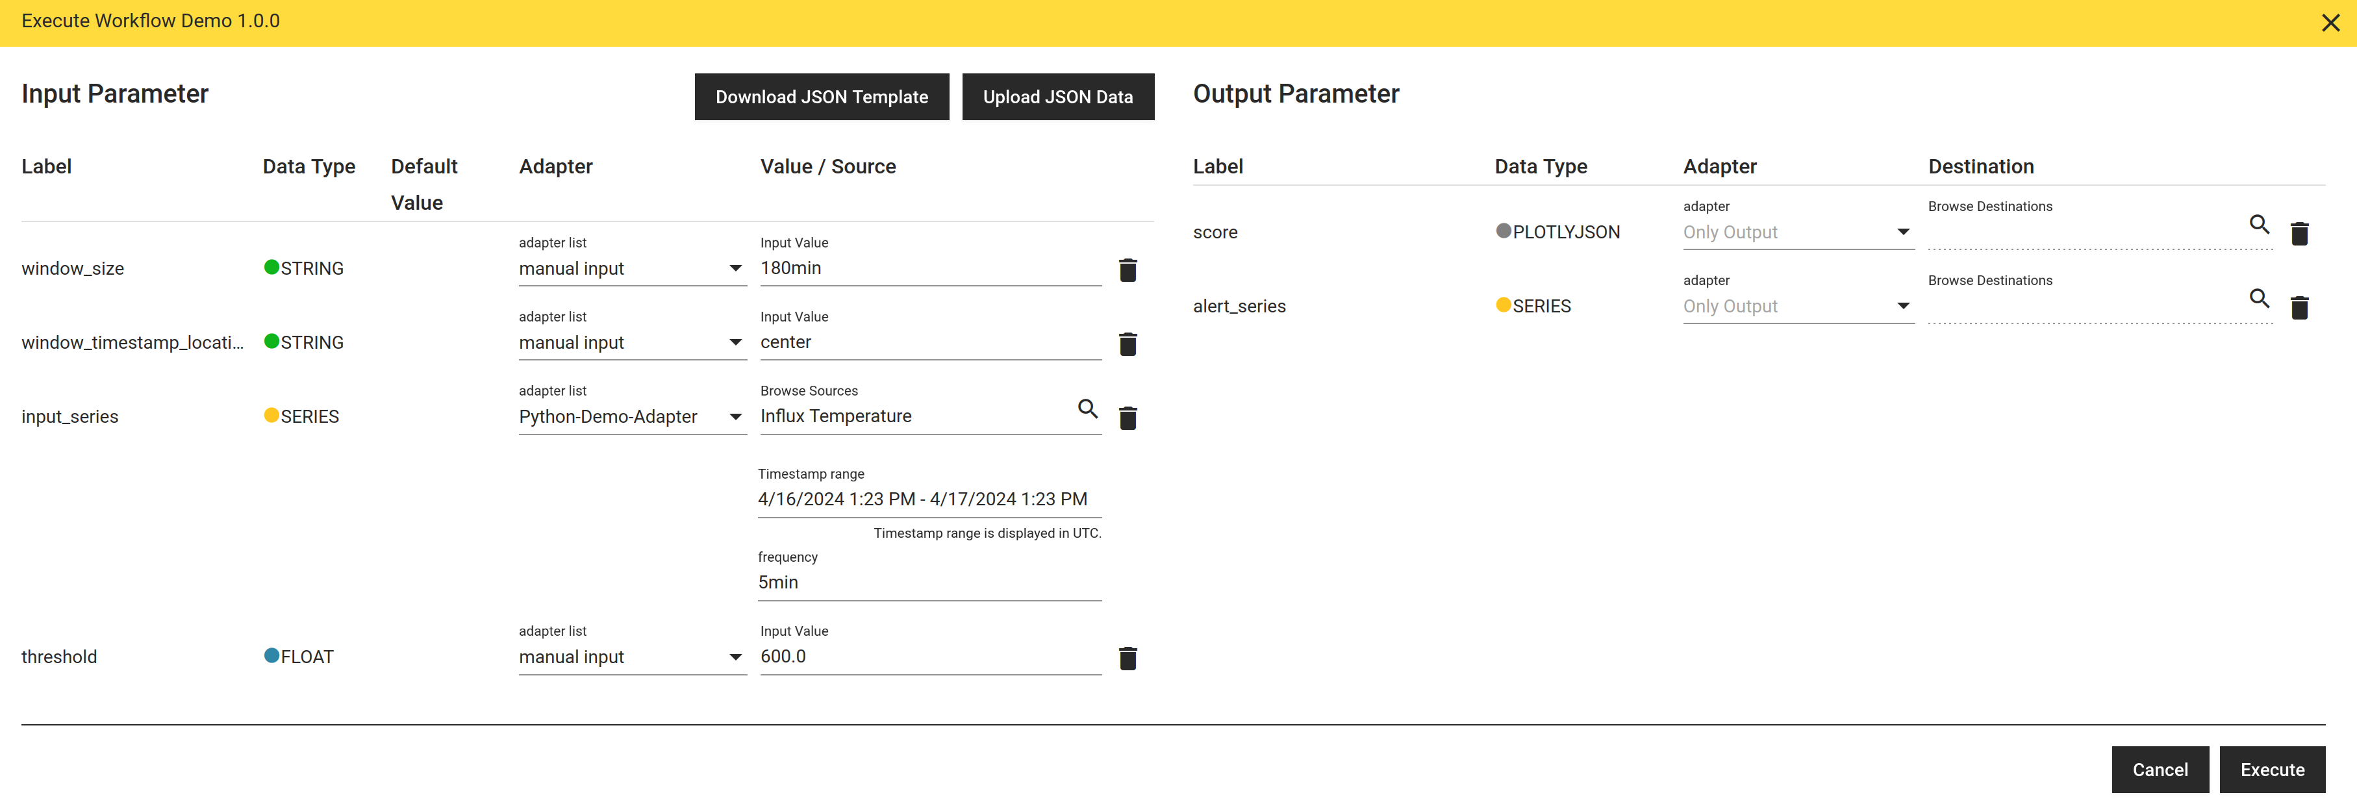2357x806 pixels.
Task: Delete the score output row
Action: (x=2299, y=233)
